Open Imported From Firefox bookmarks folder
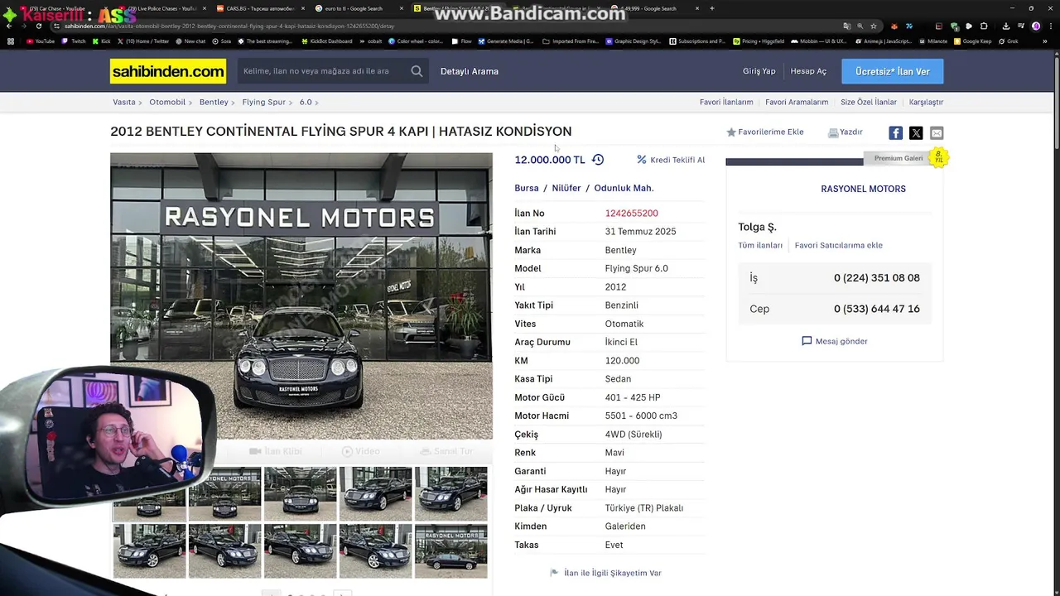1060x596 pixels. [x=571, y=41]
